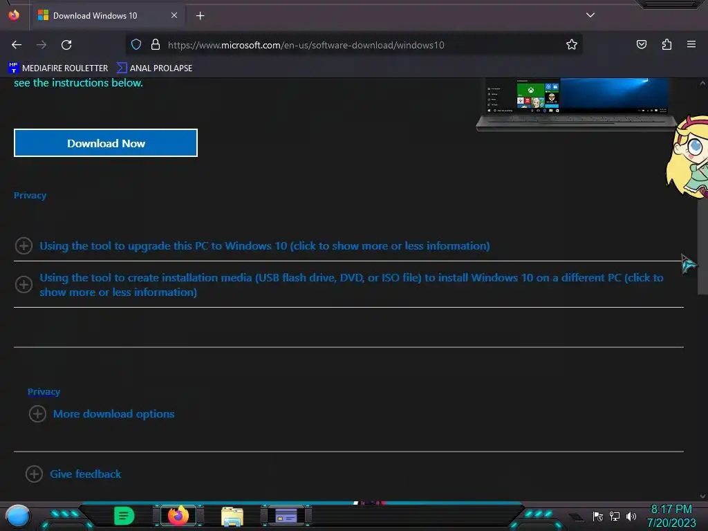Click the padlock site security icon
Viewport: 708px width, 531px height.
point(156,45)
